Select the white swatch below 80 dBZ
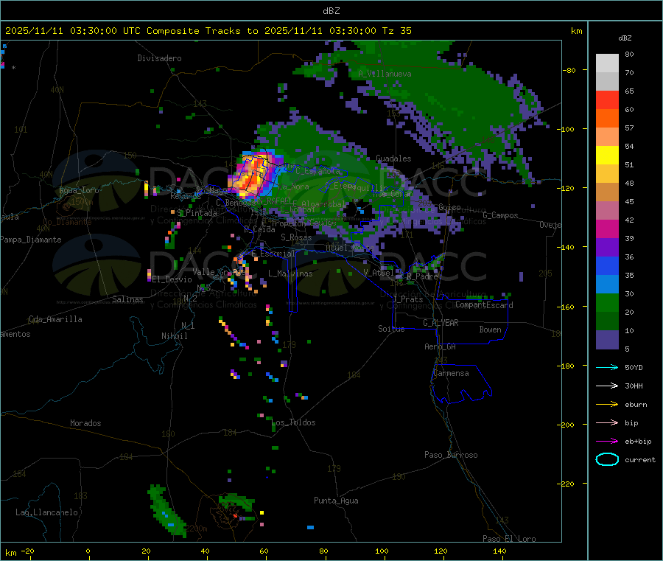 [x=607, y=63]
